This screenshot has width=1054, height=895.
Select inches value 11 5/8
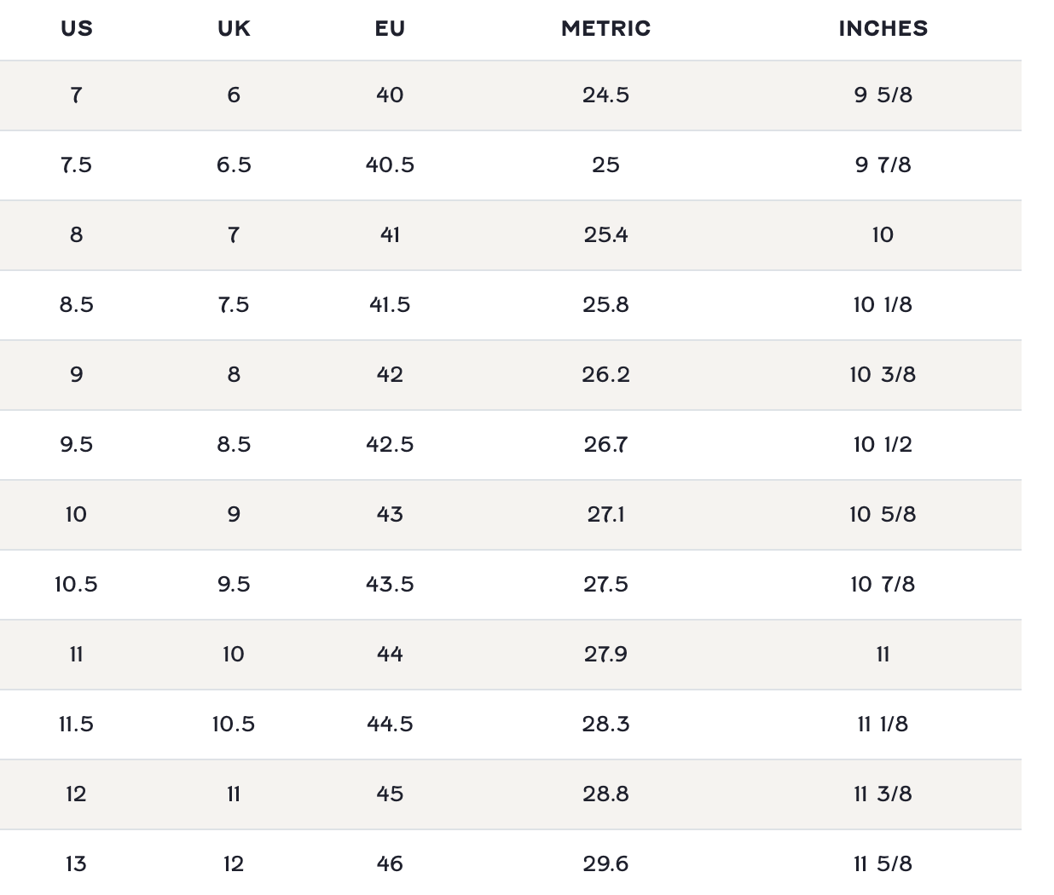[x=883, y=863]
